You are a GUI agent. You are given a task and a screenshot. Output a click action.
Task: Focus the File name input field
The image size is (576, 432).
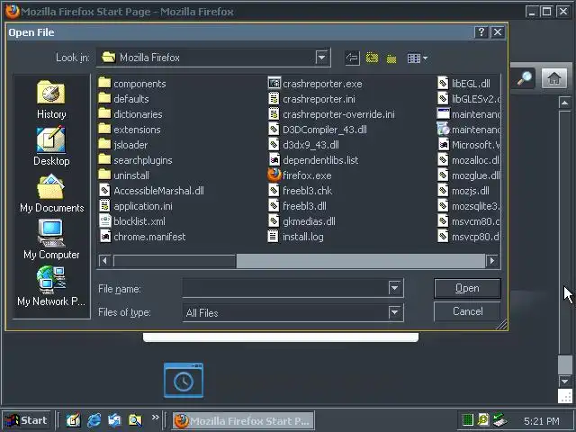[285, 288]
